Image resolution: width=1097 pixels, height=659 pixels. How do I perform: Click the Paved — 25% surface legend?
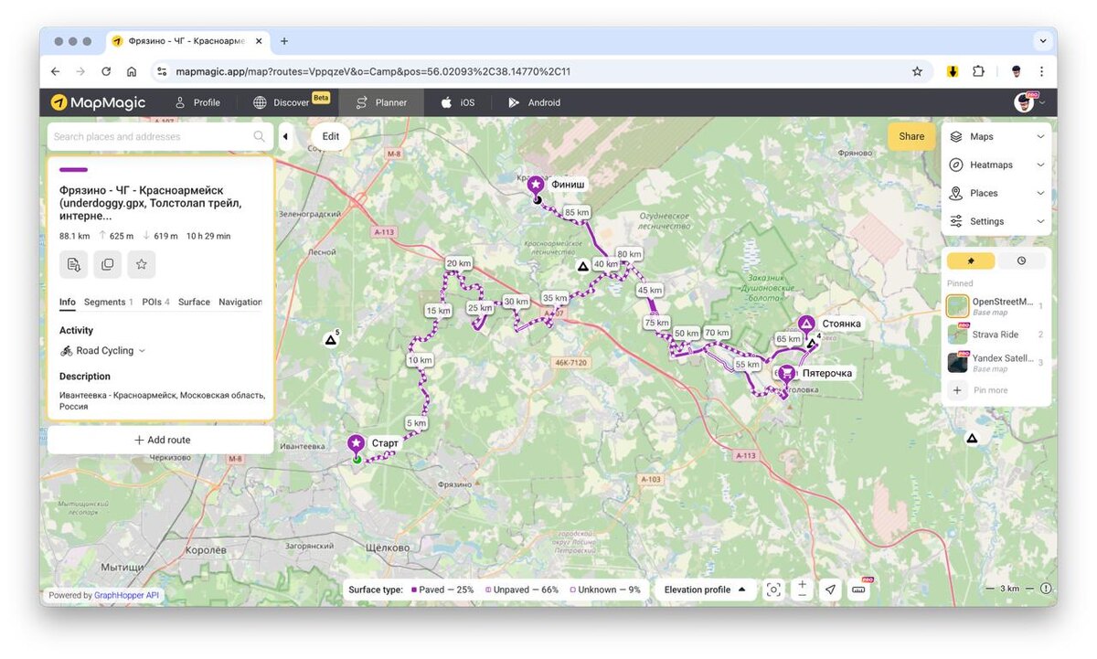[442, 590]
